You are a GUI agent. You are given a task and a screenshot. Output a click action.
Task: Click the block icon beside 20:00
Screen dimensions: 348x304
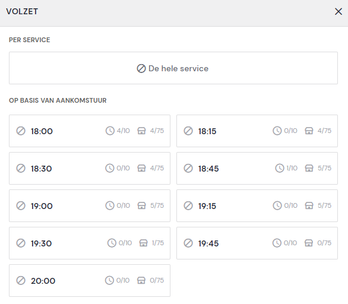21,280
